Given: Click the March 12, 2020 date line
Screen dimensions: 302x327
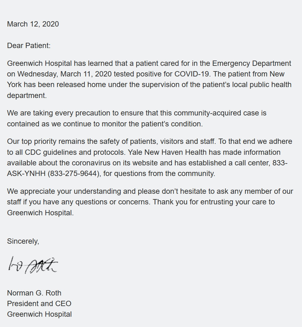Looking at the screenshot, I should coord(33,24).
